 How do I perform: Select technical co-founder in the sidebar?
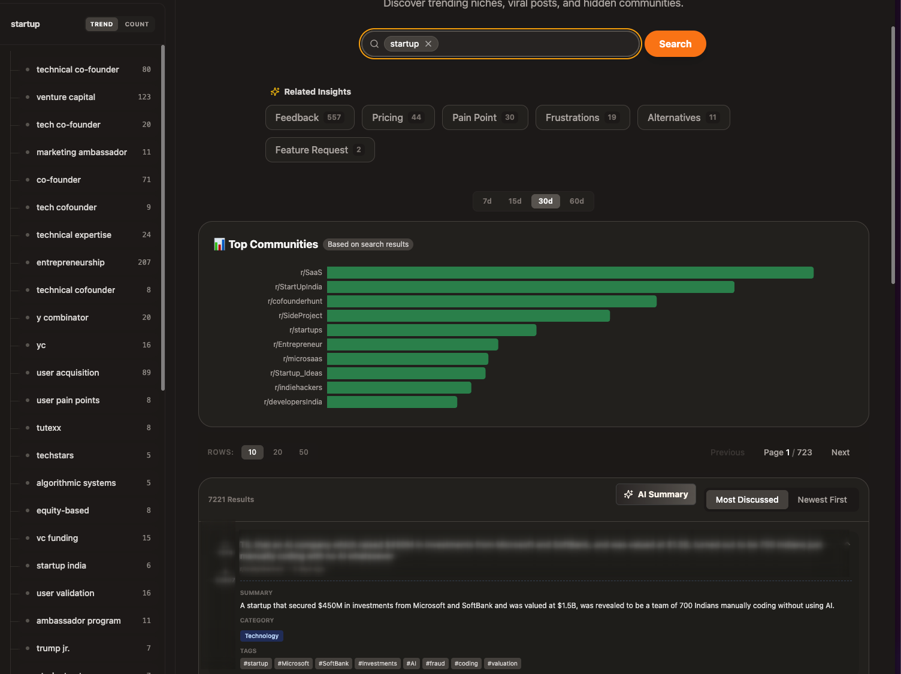(x=78, y=69)
